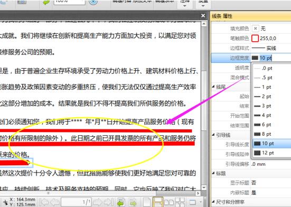Collapse the 尺寸和分辨率 section
The height and width of the screenshot is (207, 291).
coord(213,202)
